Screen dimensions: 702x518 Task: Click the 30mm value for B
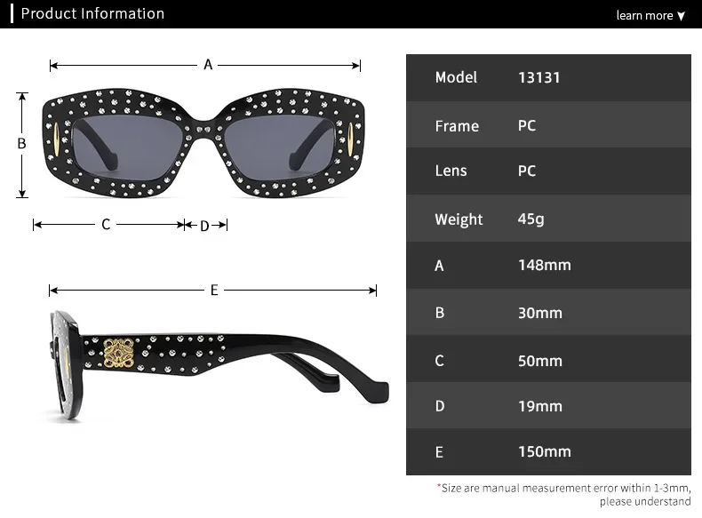tap(540, 313)
